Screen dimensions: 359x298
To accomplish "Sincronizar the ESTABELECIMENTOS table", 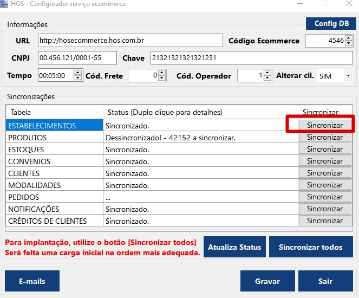I will pos(324,125).
